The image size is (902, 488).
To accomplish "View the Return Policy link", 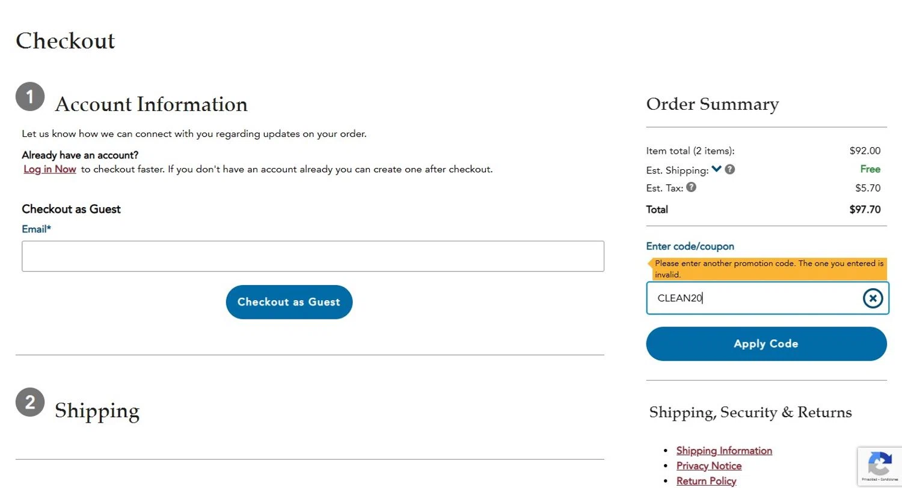I will pos(706,481).
